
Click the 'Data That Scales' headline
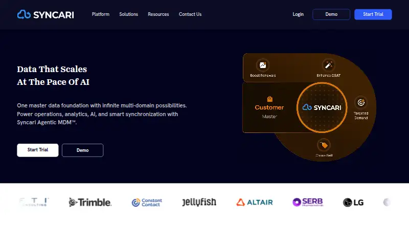(x=52, y=69)
